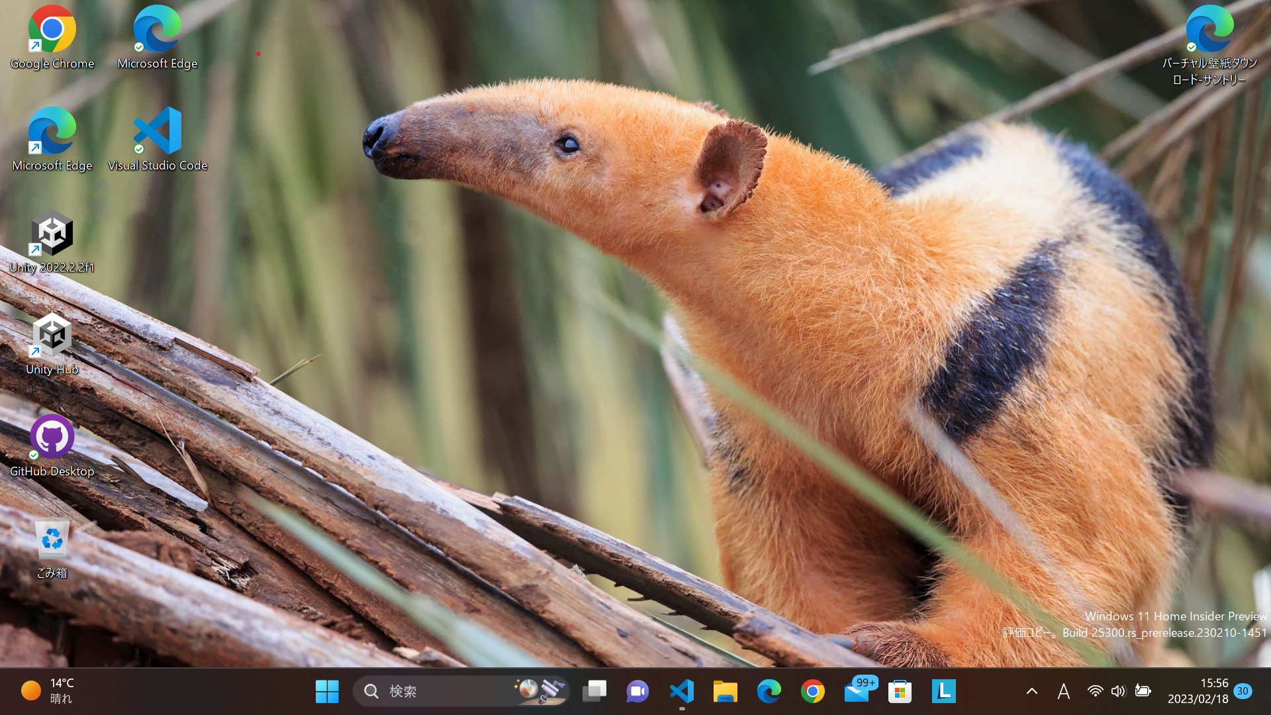Open the Teams chat taskbar icon
1271x715 pixels.
(637, 691)
